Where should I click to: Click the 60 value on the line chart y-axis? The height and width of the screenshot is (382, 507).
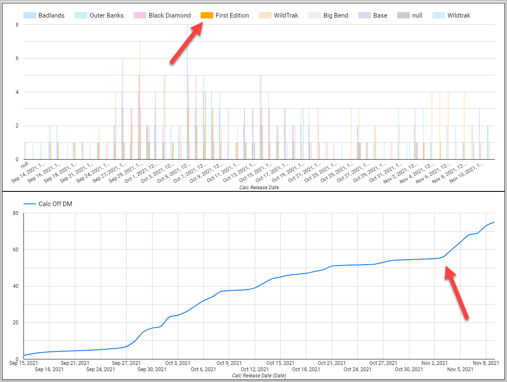15,250
